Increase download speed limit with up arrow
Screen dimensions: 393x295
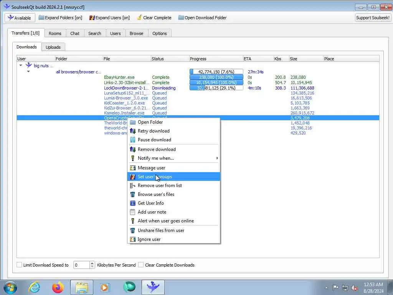click(x=92, y=263)
